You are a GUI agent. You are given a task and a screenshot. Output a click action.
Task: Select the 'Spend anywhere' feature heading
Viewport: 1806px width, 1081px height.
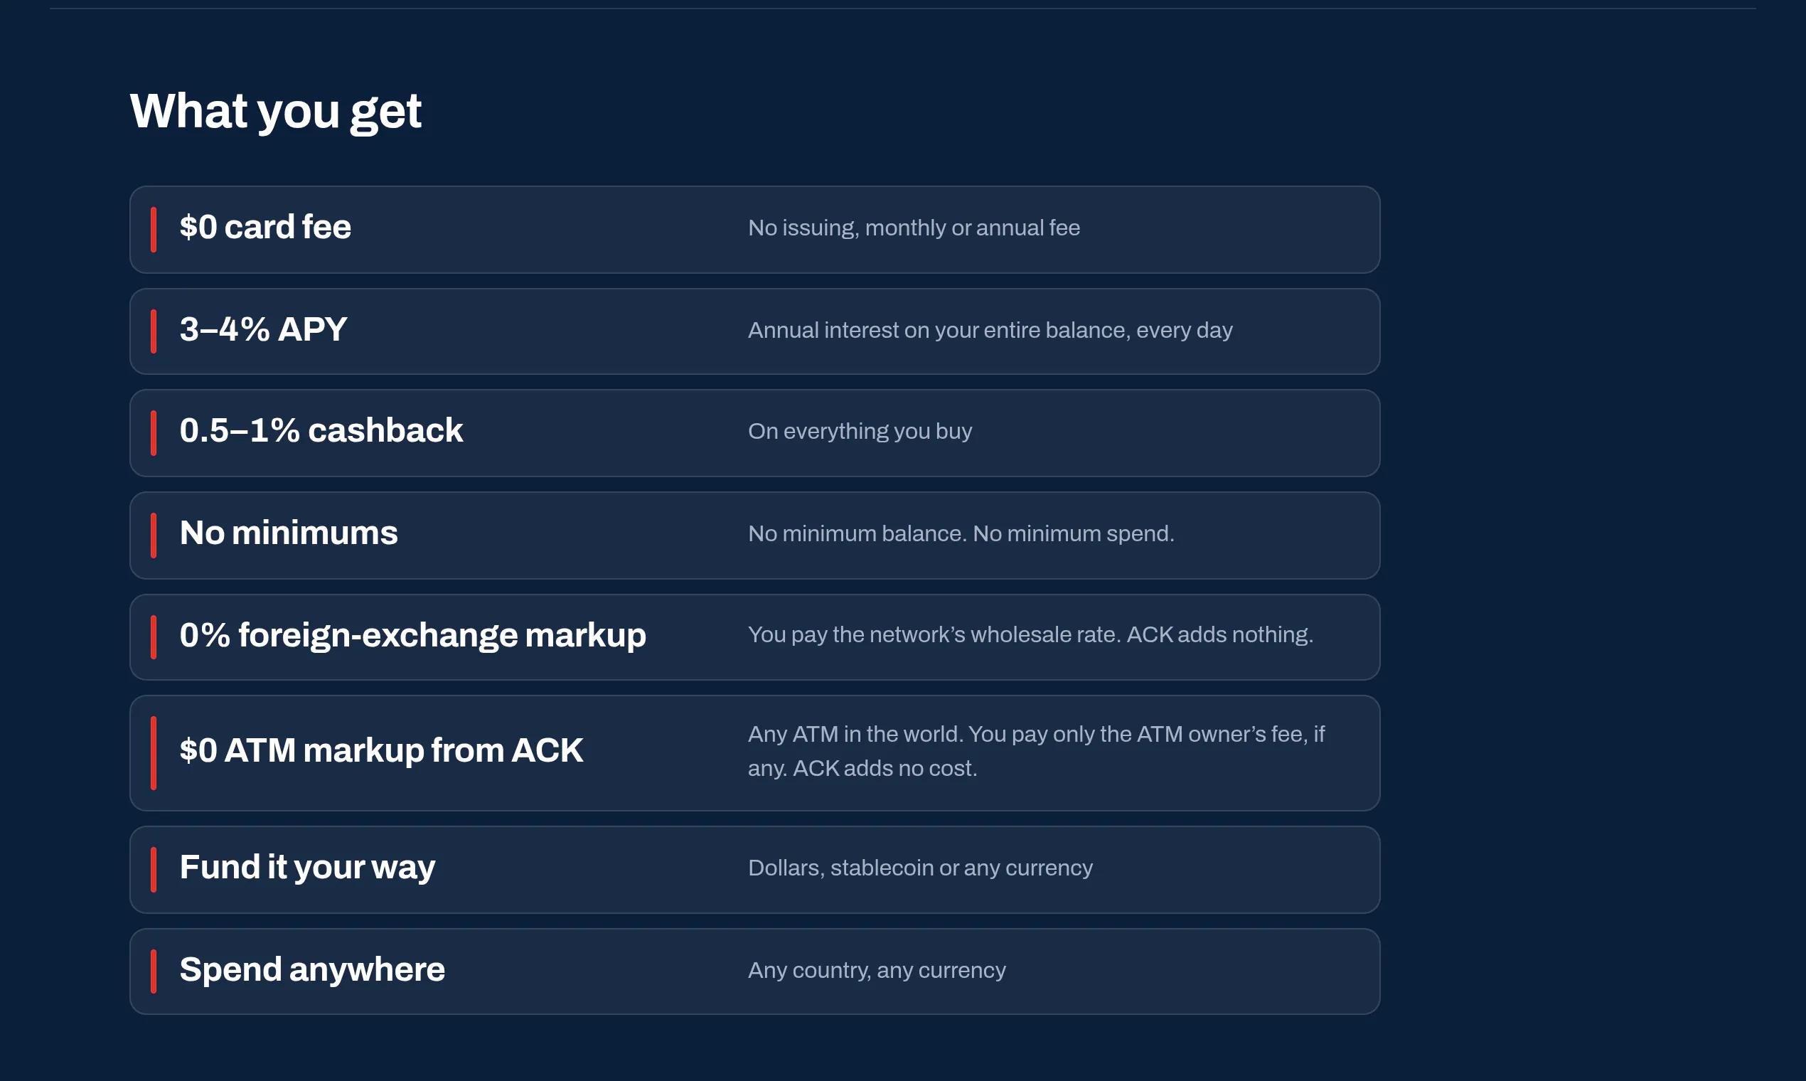(x=311, y=969)
